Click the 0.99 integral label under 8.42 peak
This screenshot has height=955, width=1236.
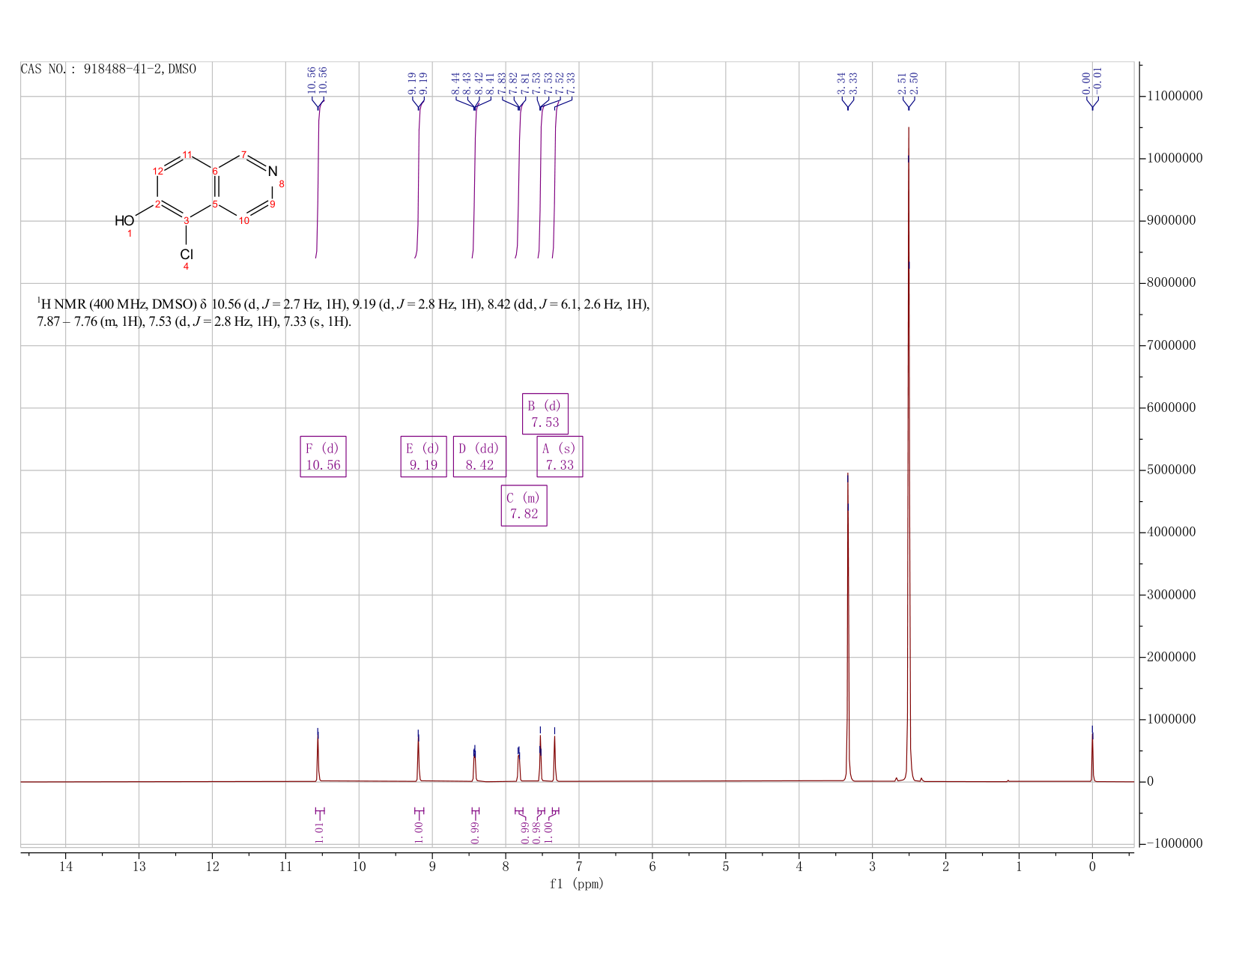pos(475,831)
